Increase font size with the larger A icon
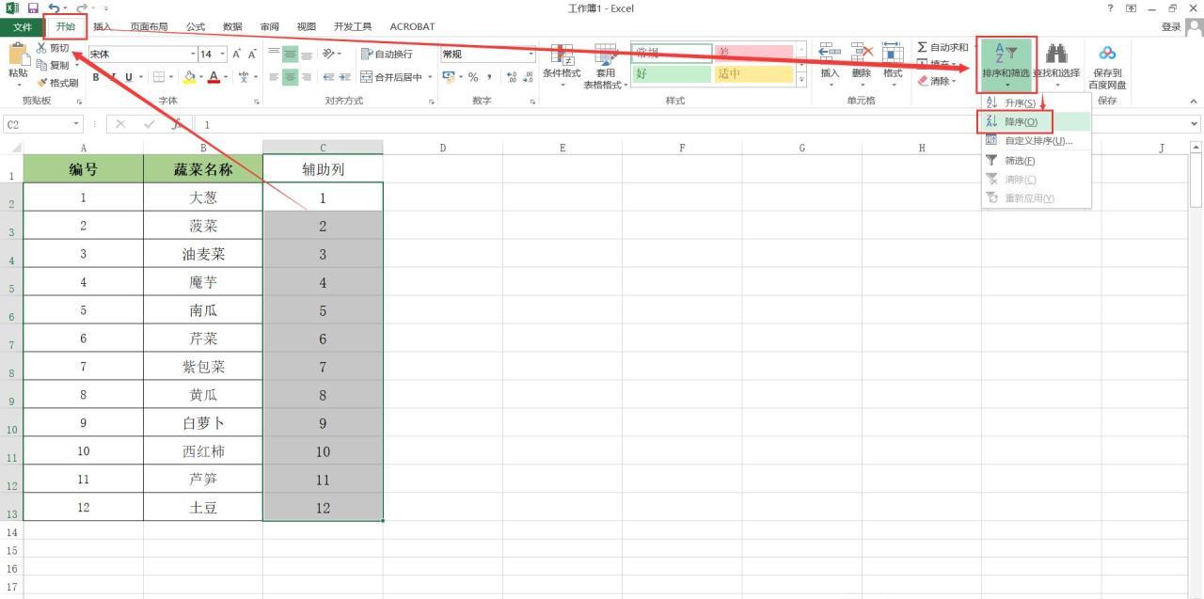The height and width of the screenshot is (599, 1204). [x=237, y=55]
